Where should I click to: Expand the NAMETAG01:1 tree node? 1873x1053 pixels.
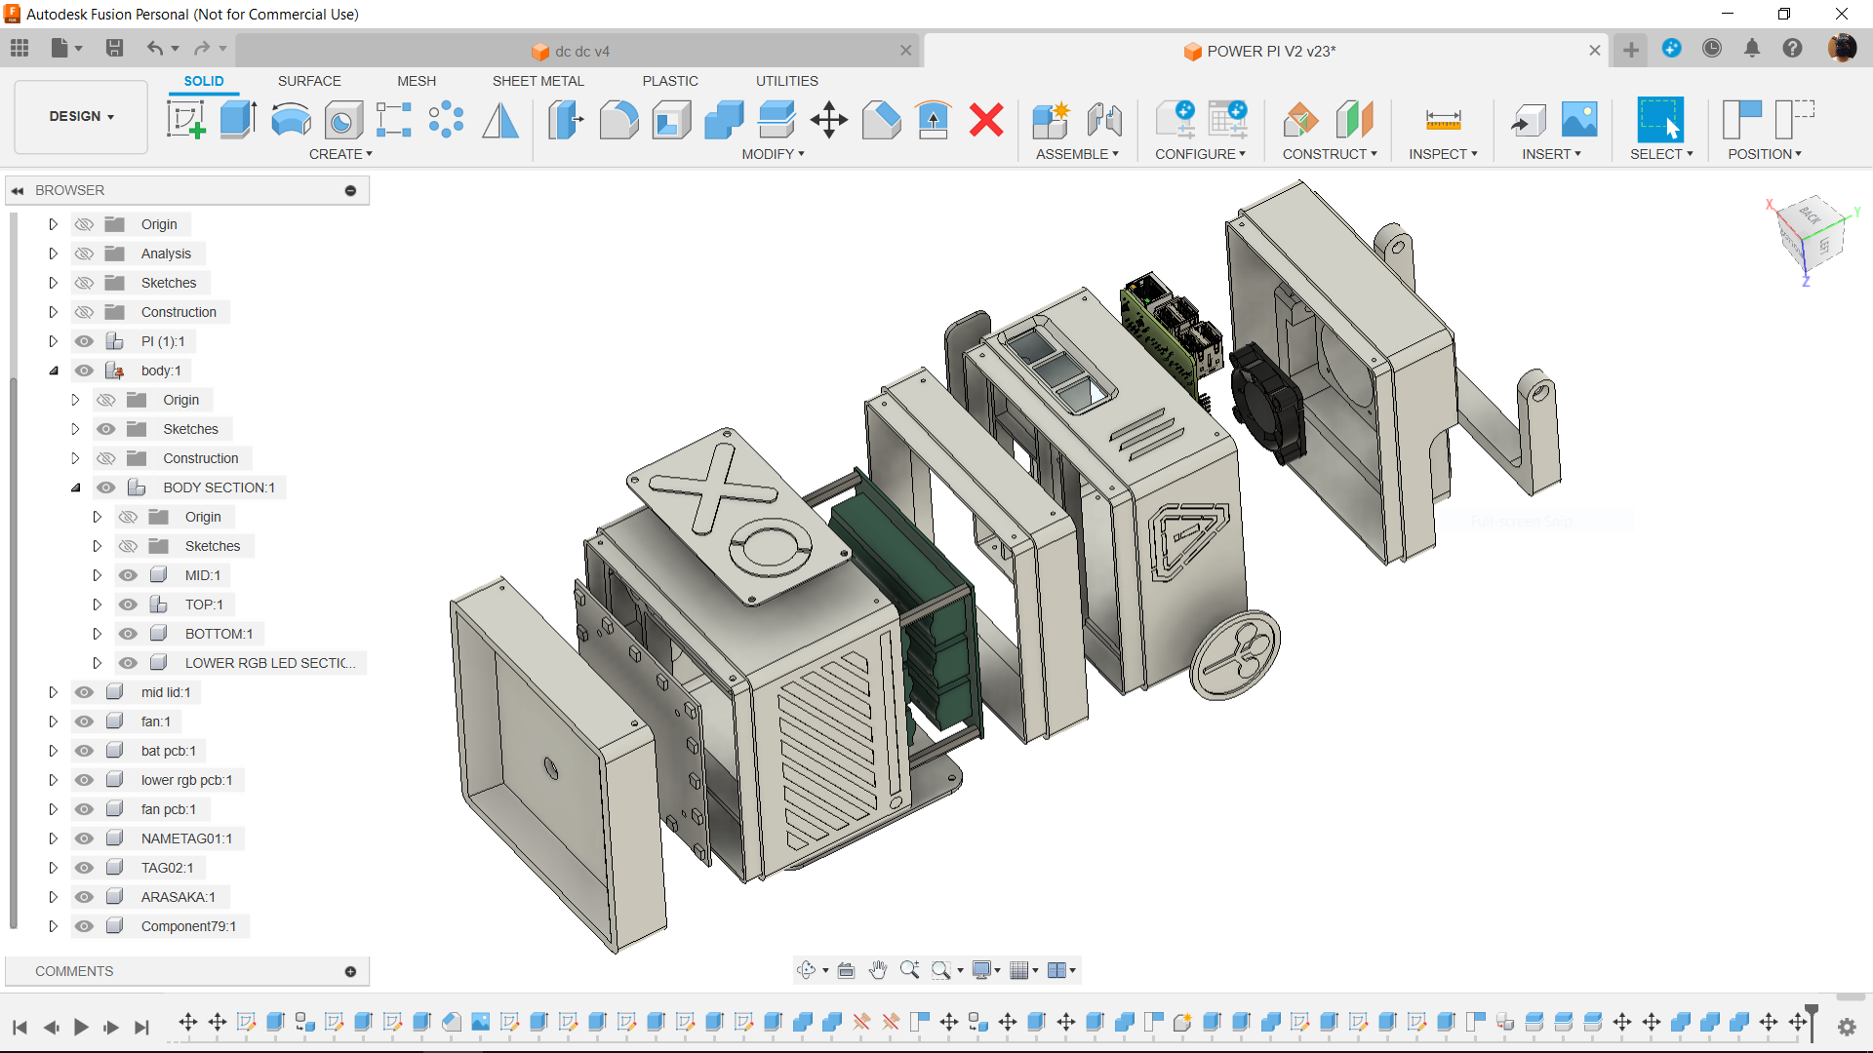[54, 838]
